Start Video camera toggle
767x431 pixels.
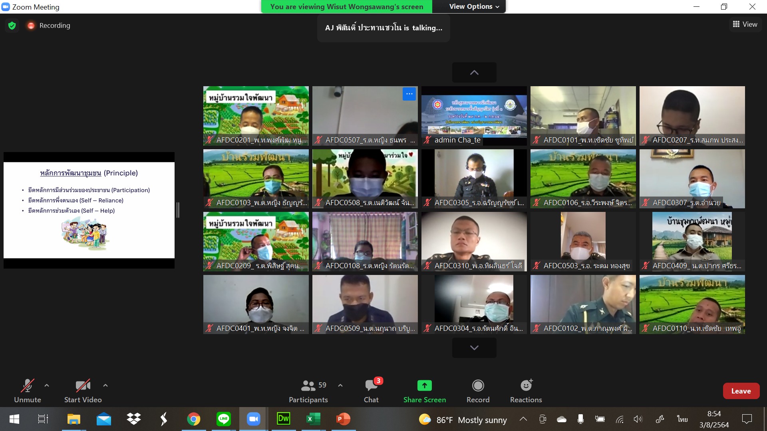83,391
